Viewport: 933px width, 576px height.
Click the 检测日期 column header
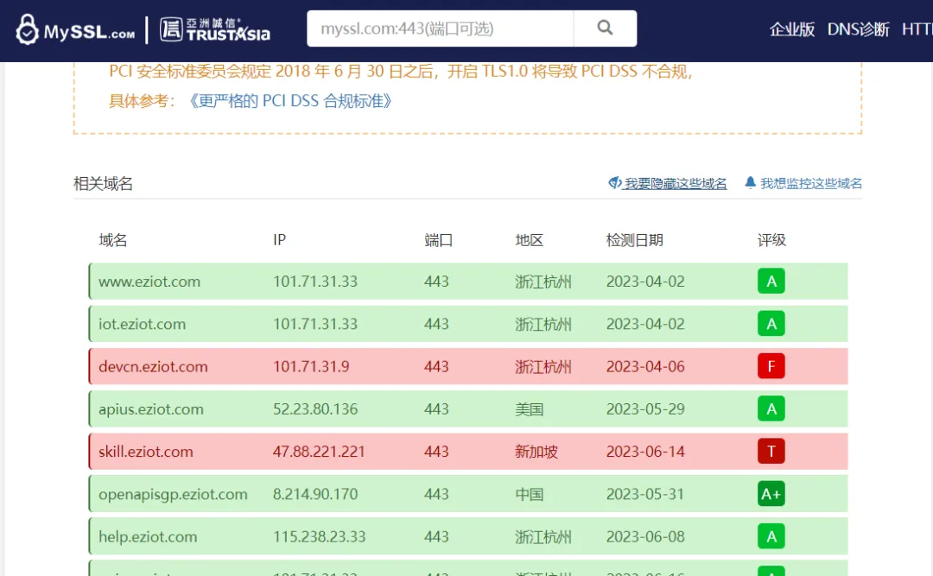point(634,240)
